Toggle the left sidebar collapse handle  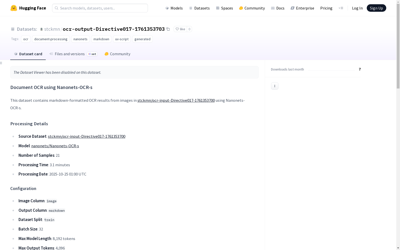coord(1,63)
